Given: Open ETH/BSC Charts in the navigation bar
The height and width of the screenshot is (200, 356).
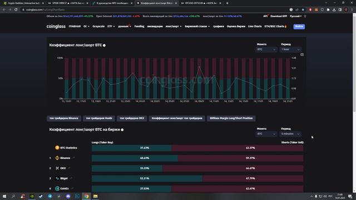Looking at the screenshot, I should [x=275, y=27].
